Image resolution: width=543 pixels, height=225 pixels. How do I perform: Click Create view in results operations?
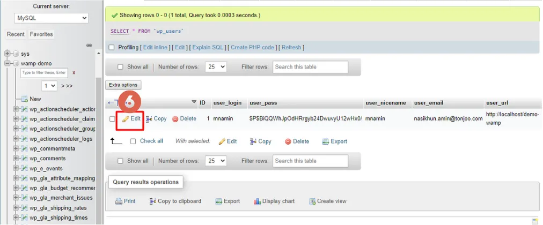coord(328,201)
